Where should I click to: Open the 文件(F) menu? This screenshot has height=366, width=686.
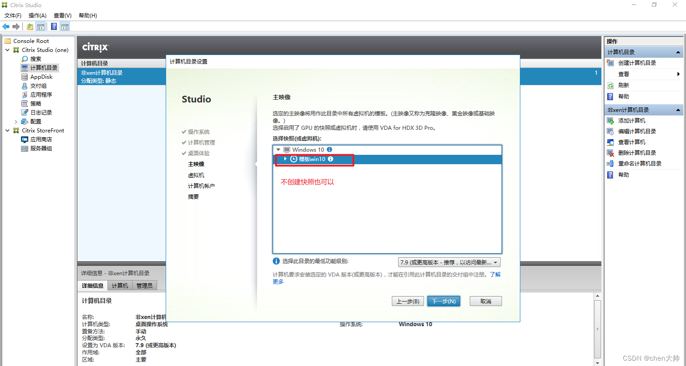click(13, 15)
